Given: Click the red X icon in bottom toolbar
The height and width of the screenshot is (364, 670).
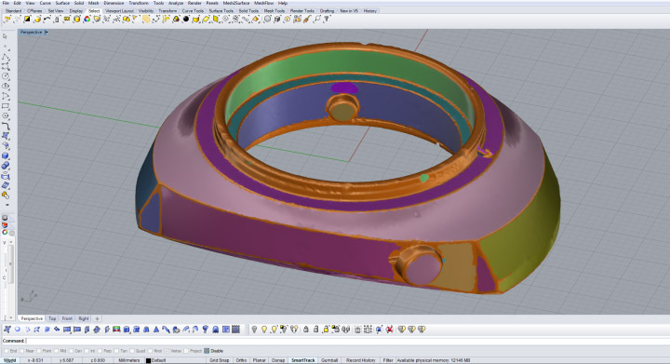Looking at the screenshot, I should [389, 330].
